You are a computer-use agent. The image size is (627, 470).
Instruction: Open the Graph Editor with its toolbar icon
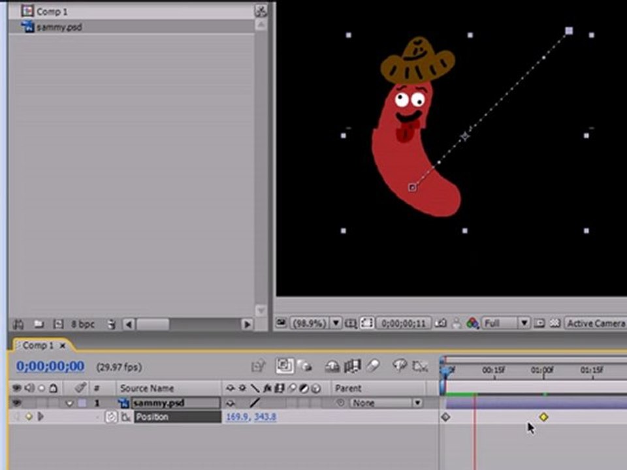[x=420, y=366]
